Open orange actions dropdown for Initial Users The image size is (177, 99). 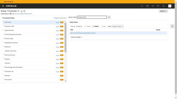click(62, 22)
